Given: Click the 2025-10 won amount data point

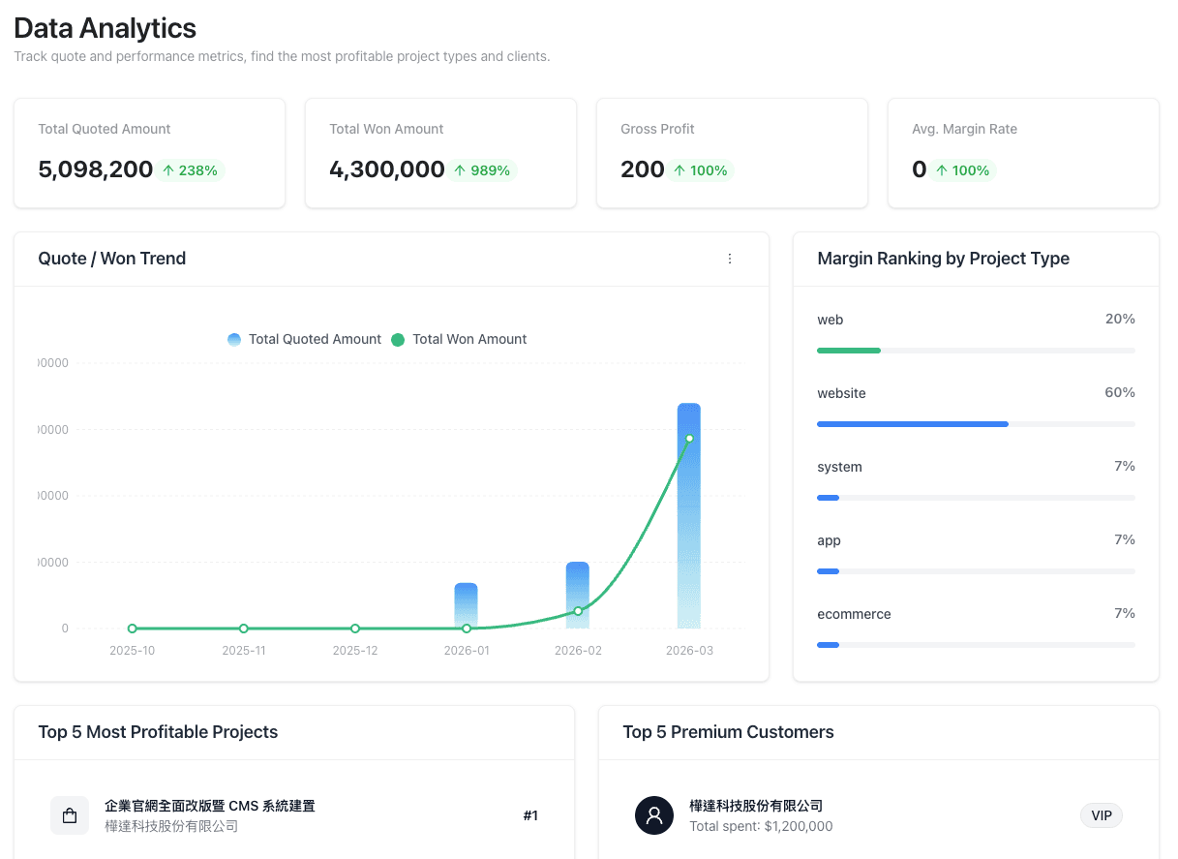Looking at the screenshot, I should click(x=133, y=629).
